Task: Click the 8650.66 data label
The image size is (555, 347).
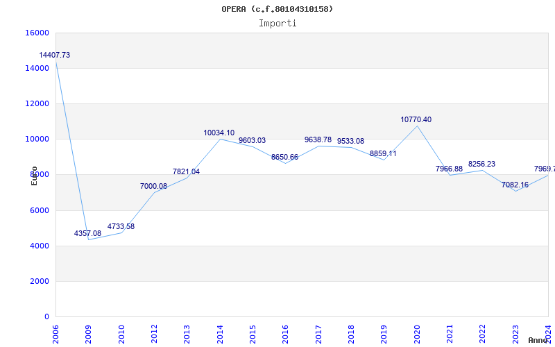Action: [x=284, y=158]
